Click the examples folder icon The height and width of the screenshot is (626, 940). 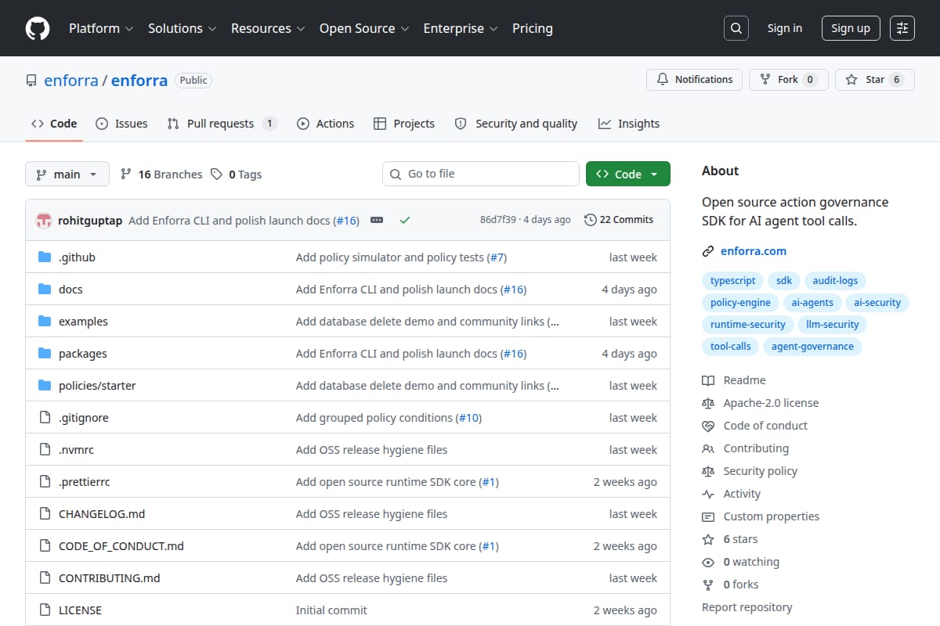(x=45, y=322)
